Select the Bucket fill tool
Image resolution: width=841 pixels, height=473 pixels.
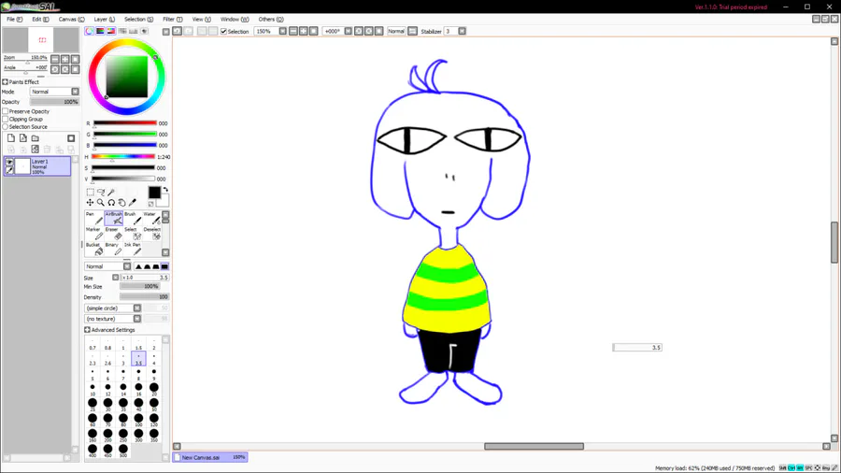[94, 249]
